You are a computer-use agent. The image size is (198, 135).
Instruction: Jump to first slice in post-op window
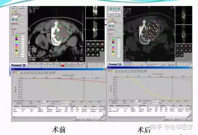111,9
